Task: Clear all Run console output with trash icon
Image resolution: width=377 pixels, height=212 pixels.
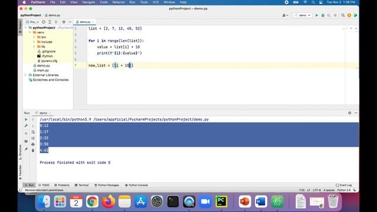Action: [33, 151]
